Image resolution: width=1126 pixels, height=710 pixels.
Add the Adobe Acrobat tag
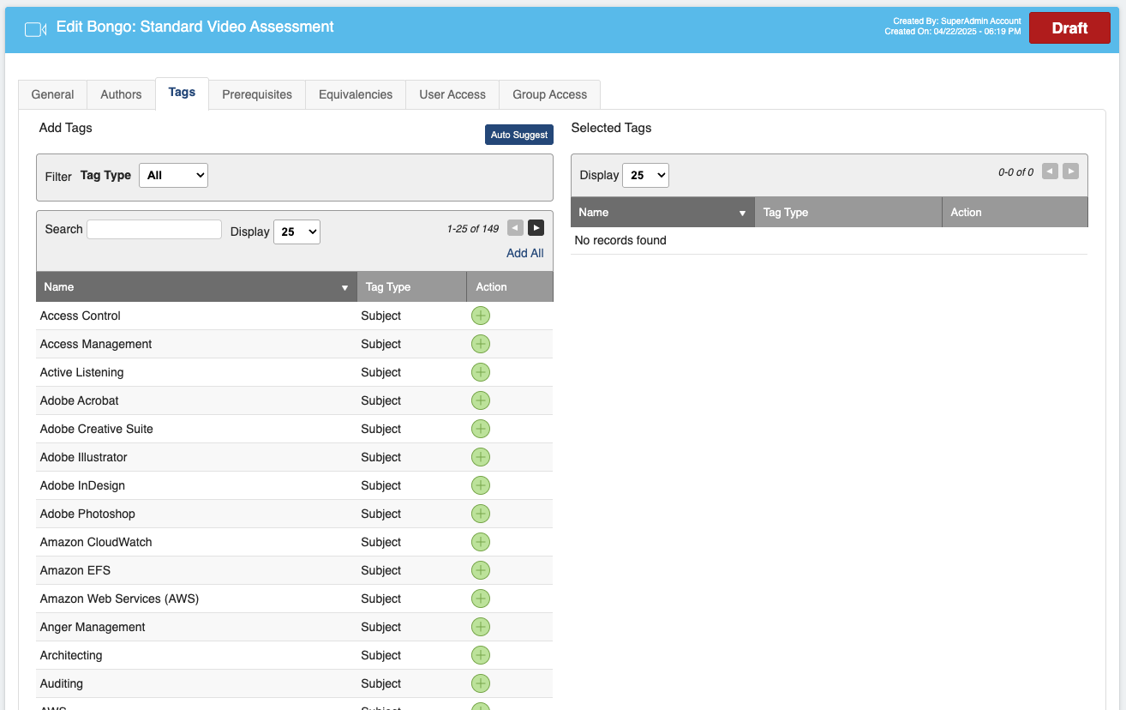(481, 400)
